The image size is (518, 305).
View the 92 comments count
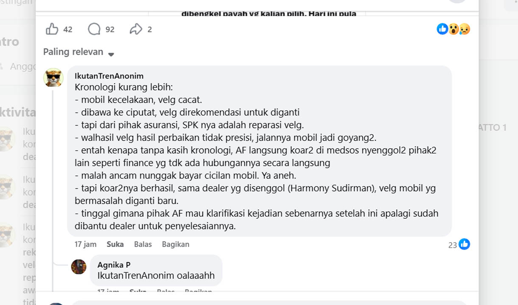click(x=110, y=29)
